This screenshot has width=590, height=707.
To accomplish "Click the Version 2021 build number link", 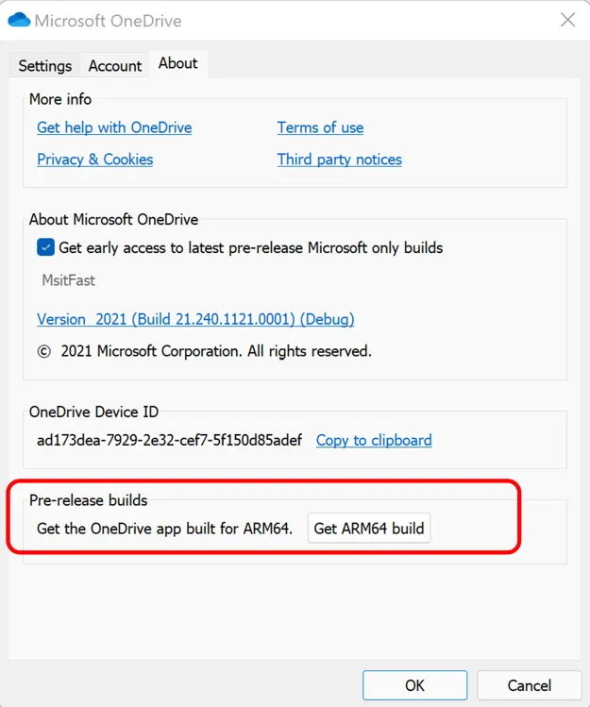I will tap(195, 319).
